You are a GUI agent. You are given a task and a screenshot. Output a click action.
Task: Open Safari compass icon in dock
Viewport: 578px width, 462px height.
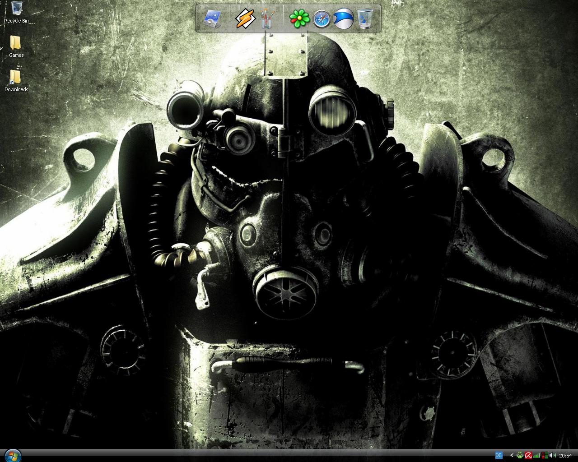click(x=322, y=19)
